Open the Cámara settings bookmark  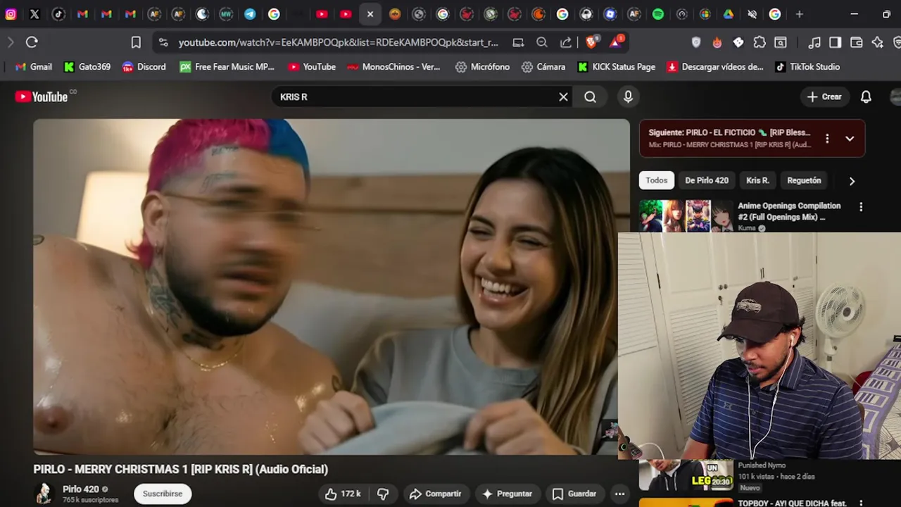click(543, 67)
